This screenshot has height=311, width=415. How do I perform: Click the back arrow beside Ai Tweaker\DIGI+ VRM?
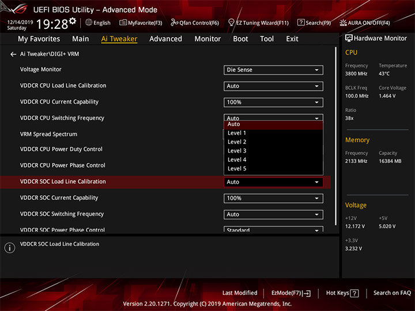point(13,54)
